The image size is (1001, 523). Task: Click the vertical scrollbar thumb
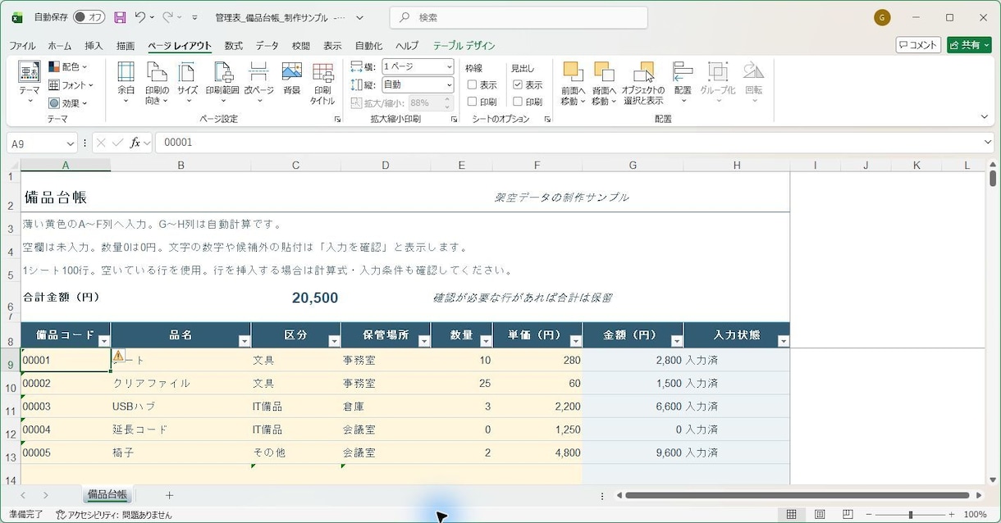(x=993, y=178)
